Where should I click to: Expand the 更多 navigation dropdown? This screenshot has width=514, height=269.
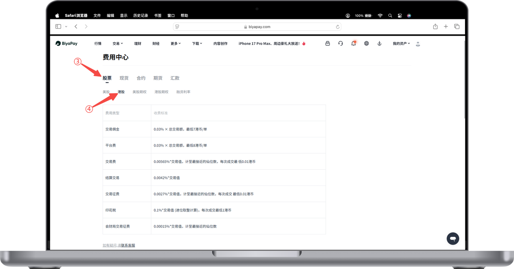point(175,43)
